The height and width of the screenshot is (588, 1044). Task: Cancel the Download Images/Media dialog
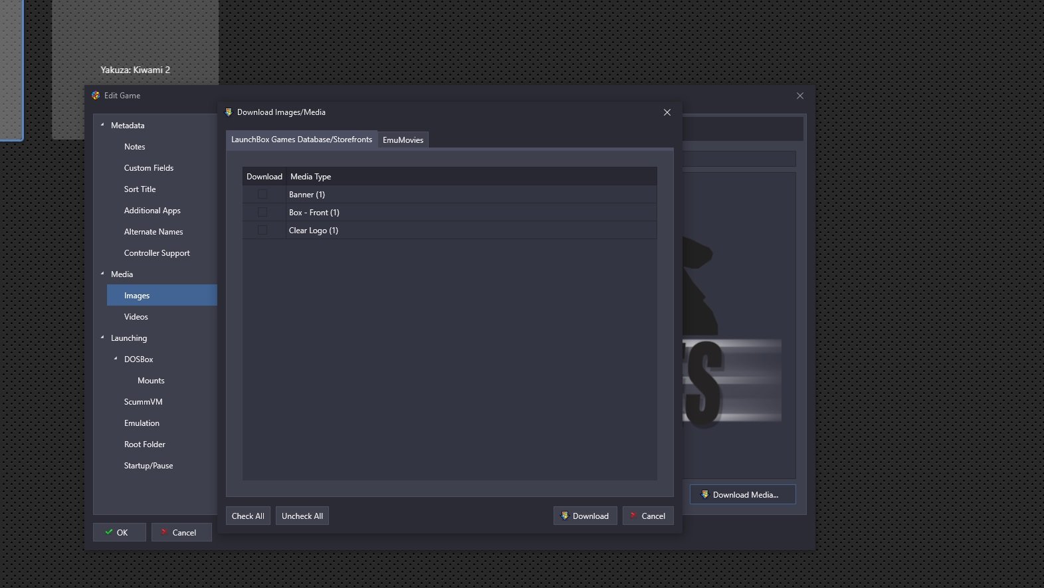coord(648,516)
